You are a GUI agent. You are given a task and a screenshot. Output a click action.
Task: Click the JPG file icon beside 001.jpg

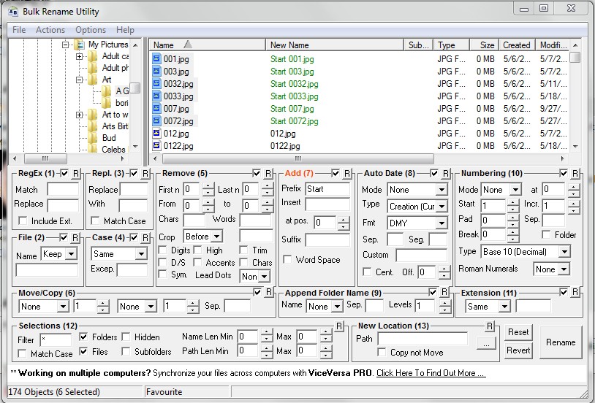click(156, 59)
